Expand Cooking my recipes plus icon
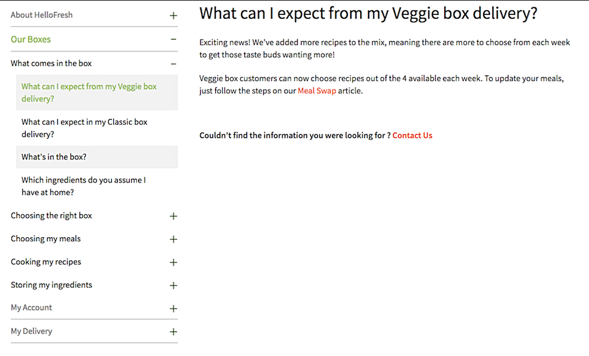589x356 pixels. click(x=173, y=262)
